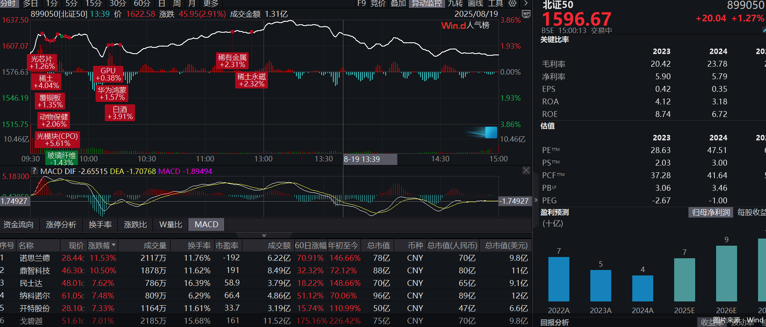This screenshot has width=766, height=327.
Task: Sort by 涨跌幅 column dropdown arrow
Action: point(114,245)
